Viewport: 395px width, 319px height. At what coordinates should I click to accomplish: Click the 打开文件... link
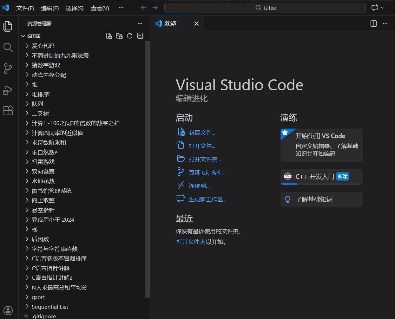click(202, 146)
